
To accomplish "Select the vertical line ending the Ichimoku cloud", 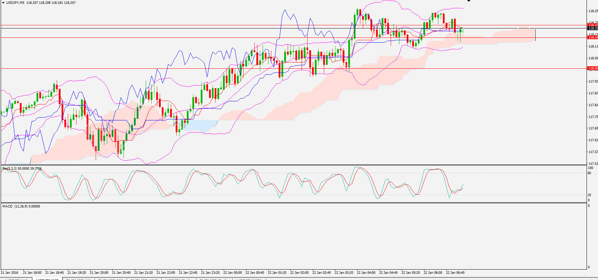I will click(x=535, y=35).
